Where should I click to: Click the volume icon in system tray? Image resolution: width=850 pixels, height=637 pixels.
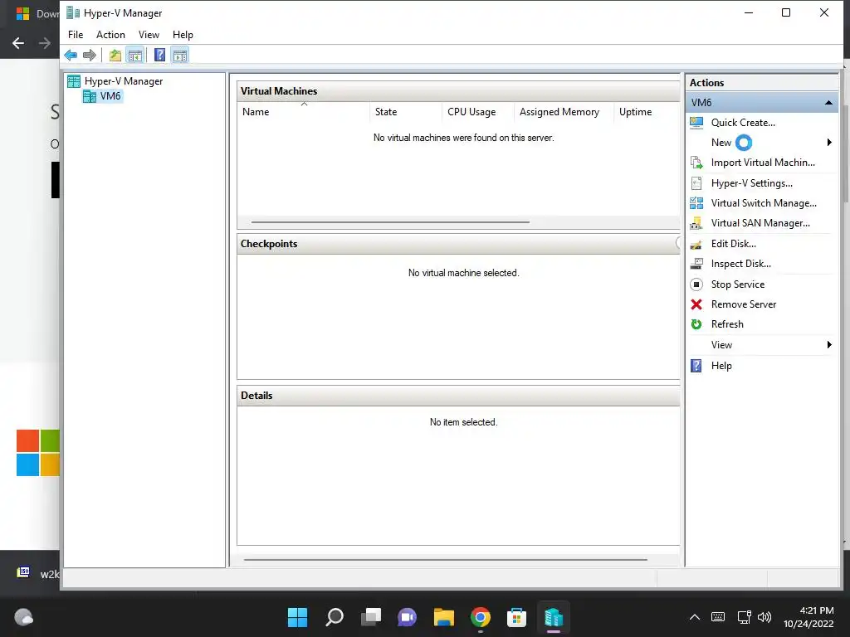pos(765,617)
